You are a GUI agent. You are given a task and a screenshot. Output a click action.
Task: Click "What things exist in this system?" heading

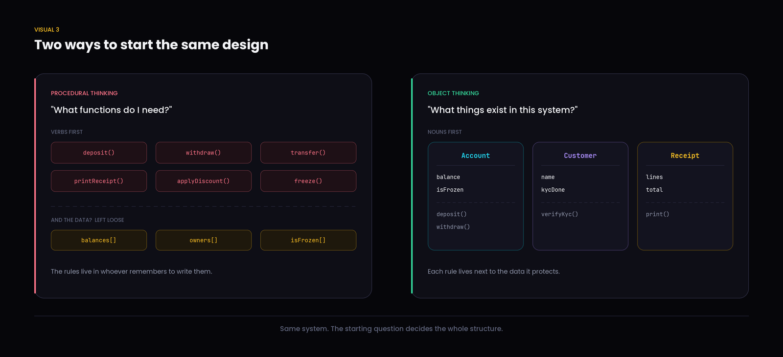coord(503,110)
